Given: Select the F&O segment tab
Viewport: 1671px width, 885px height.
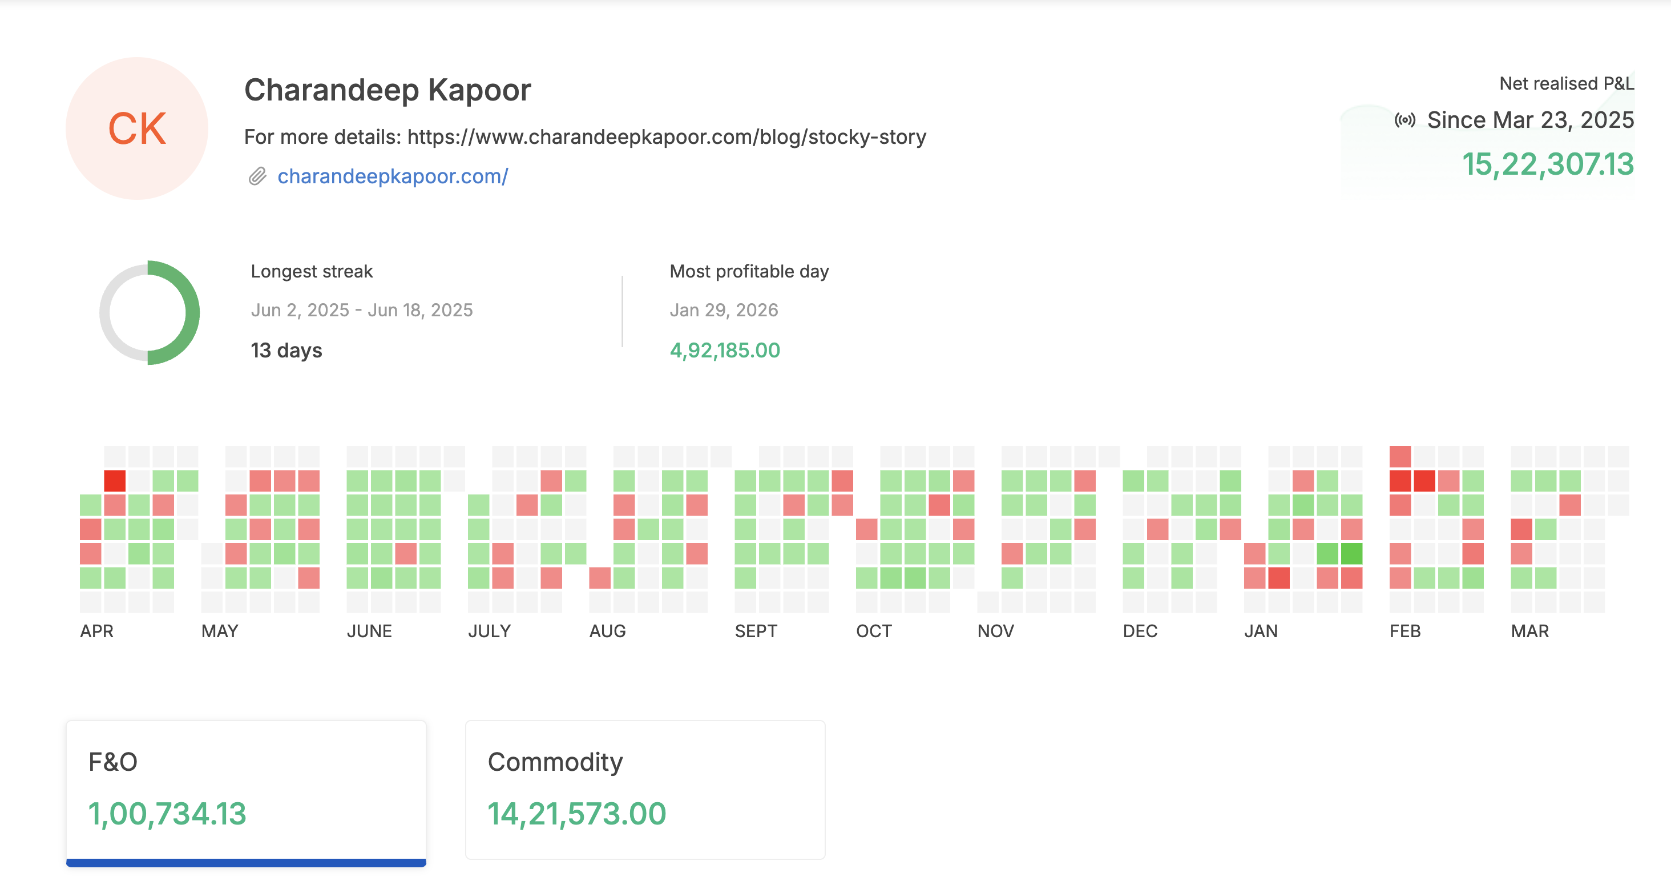Looking at the screenshot, I should (246, 790).
